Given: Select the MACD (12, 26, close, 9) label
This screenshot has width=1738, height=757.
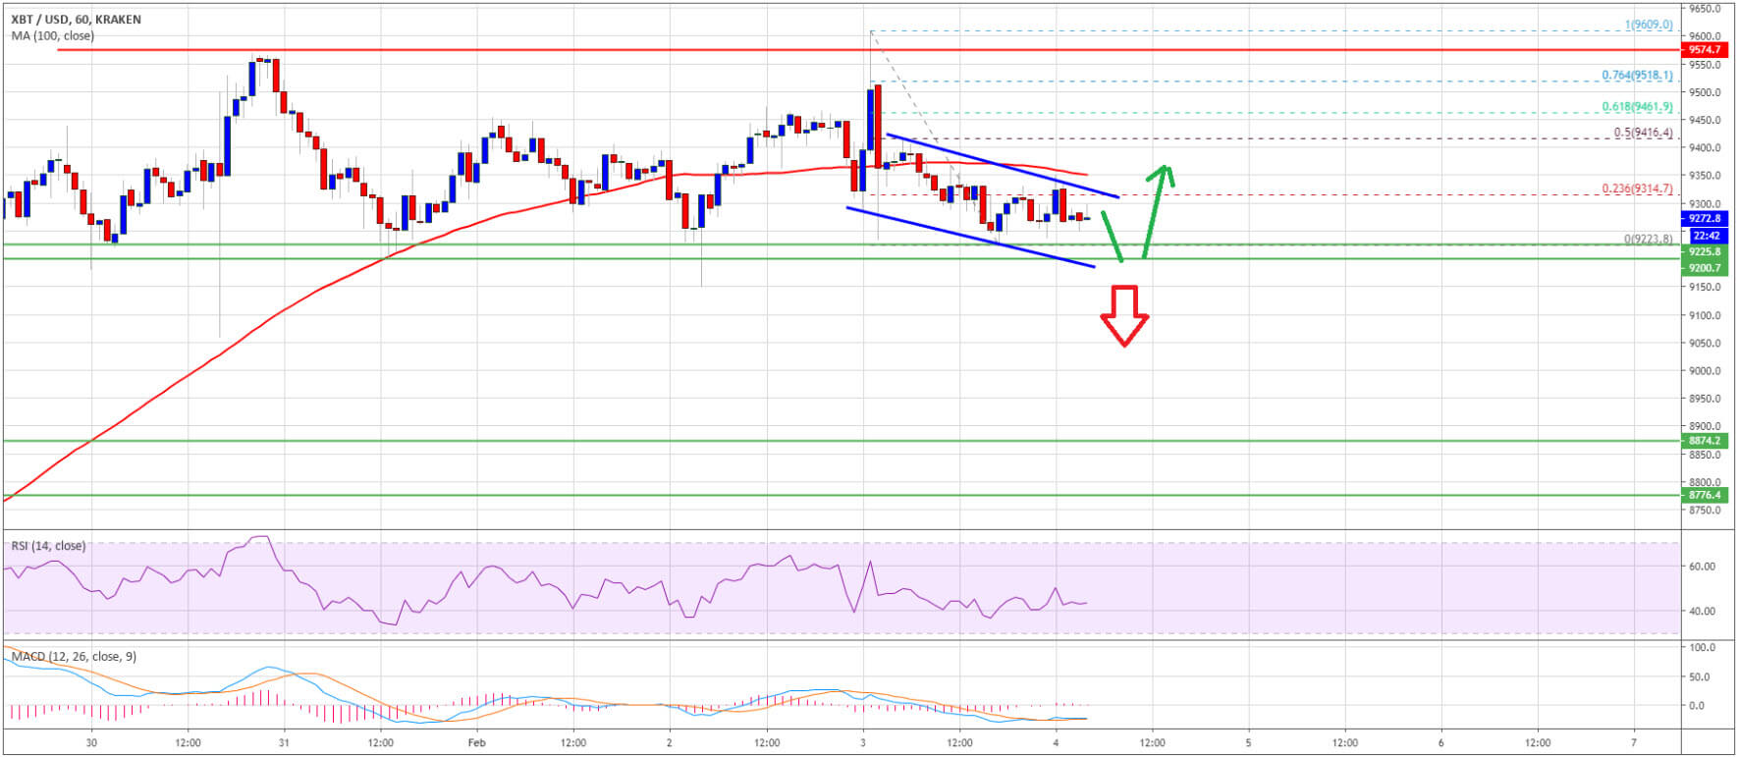Looking at the screenshot, I should pos(74,656).
